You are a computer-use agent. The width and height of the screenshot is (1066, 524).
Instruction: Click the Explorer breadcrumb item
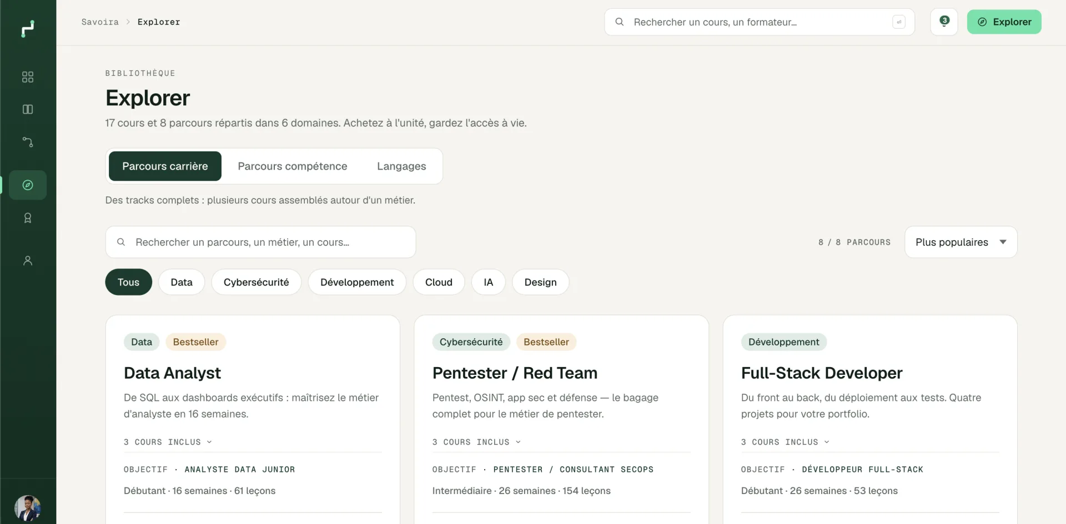click(x=159, y=22)
